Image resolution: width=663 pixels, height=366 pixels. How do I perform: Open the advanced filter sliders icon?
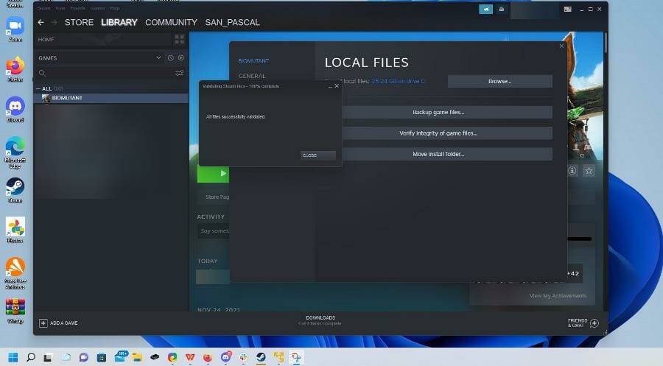pos(179,73)
